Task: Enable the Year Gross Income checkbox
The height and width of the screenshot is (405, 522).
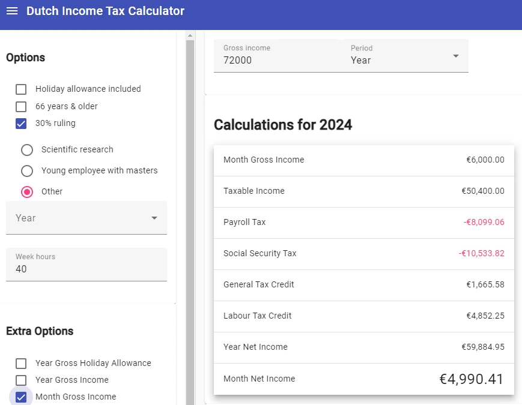Action: point(21,380)
